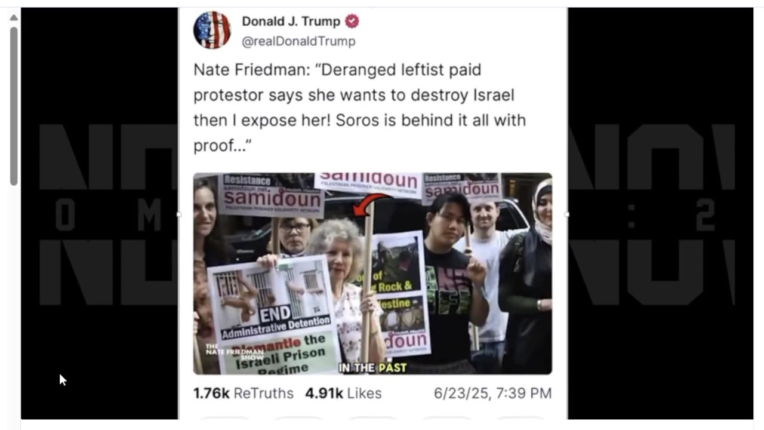Play the embedded Nate Friedman video
Image resolution: width=764 pixels, height=430 pixels.
coord(372,274)
